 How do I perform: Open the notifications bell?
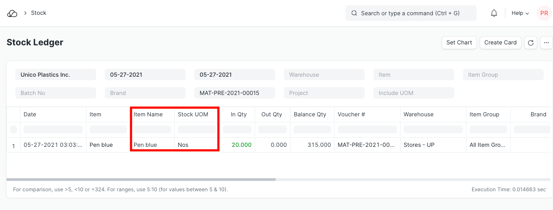(494, 13)
